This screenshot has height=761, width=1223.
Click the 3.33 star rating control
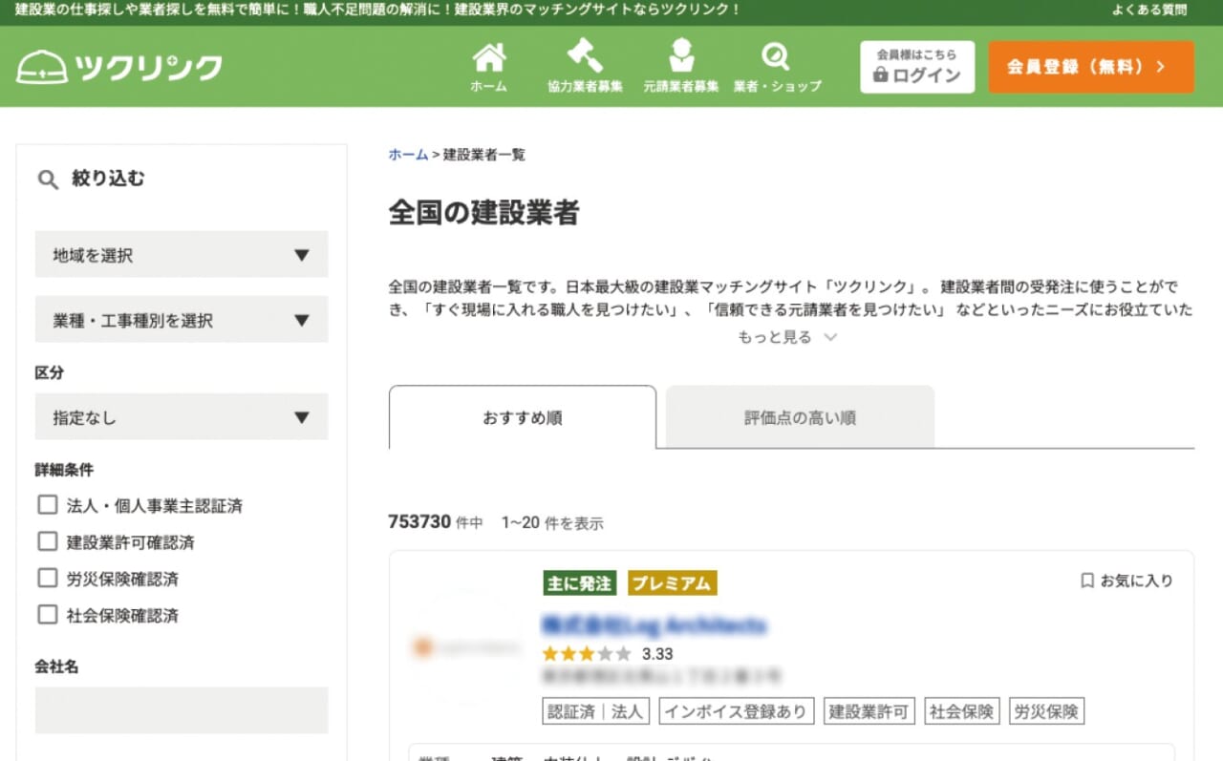coord(585,654)
